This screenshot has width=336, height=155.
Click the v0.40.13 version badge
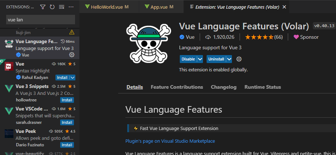(324, 26)
